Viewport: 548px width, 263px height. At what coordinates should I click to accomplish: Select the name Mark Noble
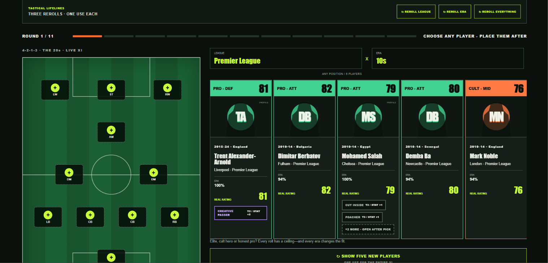(x=484, y=156)
